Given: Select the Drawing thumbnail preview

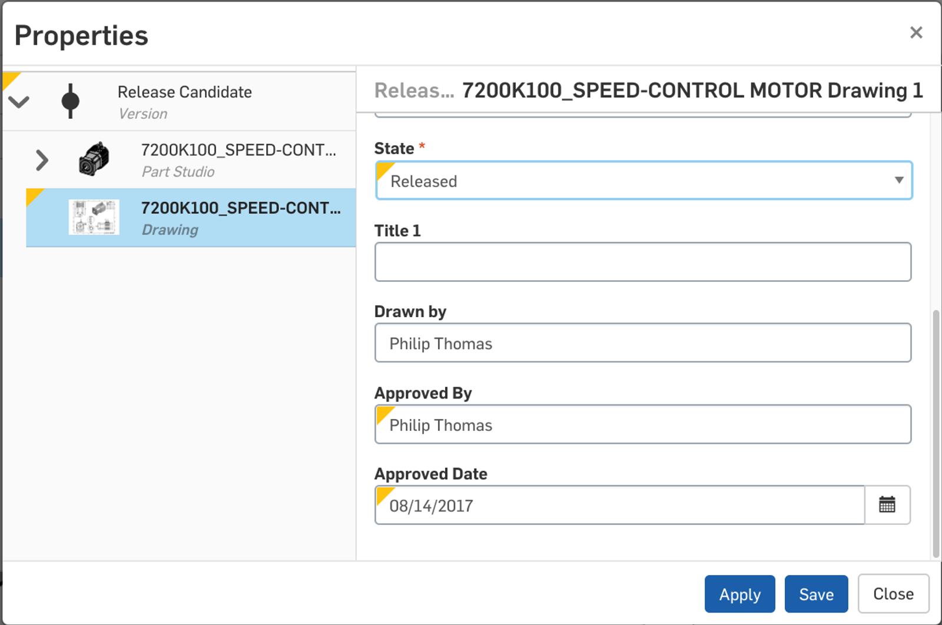Looking at the screenshot, I should [94, 217].
